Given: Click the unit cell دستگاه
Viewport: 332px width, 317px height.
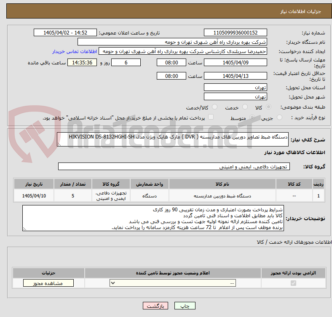Looking at the screenshot, I should pos(150,196).
